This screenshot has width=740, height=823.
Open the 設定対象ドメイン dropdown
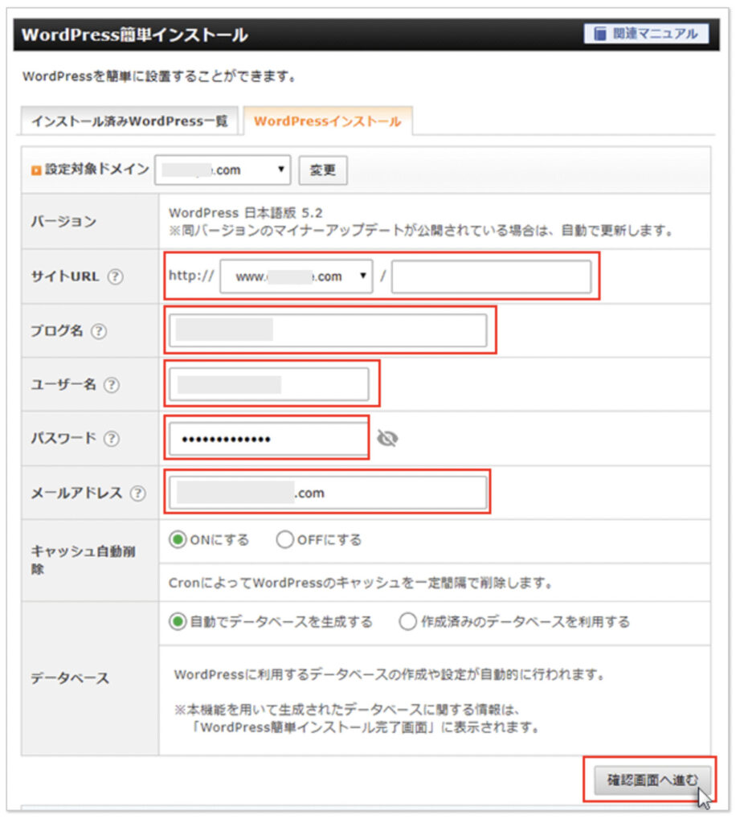(x=223, y=170)
